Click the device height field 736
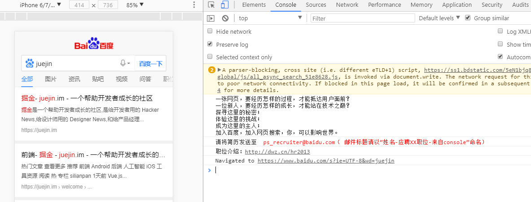Image resolution: width=531 pixels, height=202 pixels. [x=108, y=5]
